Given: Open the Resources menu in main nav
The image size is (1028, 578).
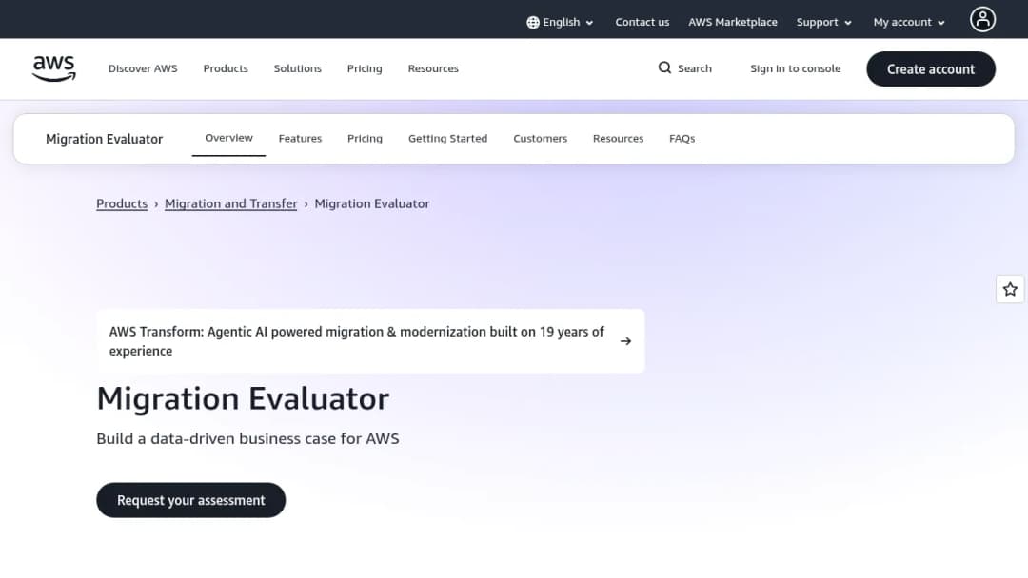Looking at the screenshot, I should click(x=433, y=68).
